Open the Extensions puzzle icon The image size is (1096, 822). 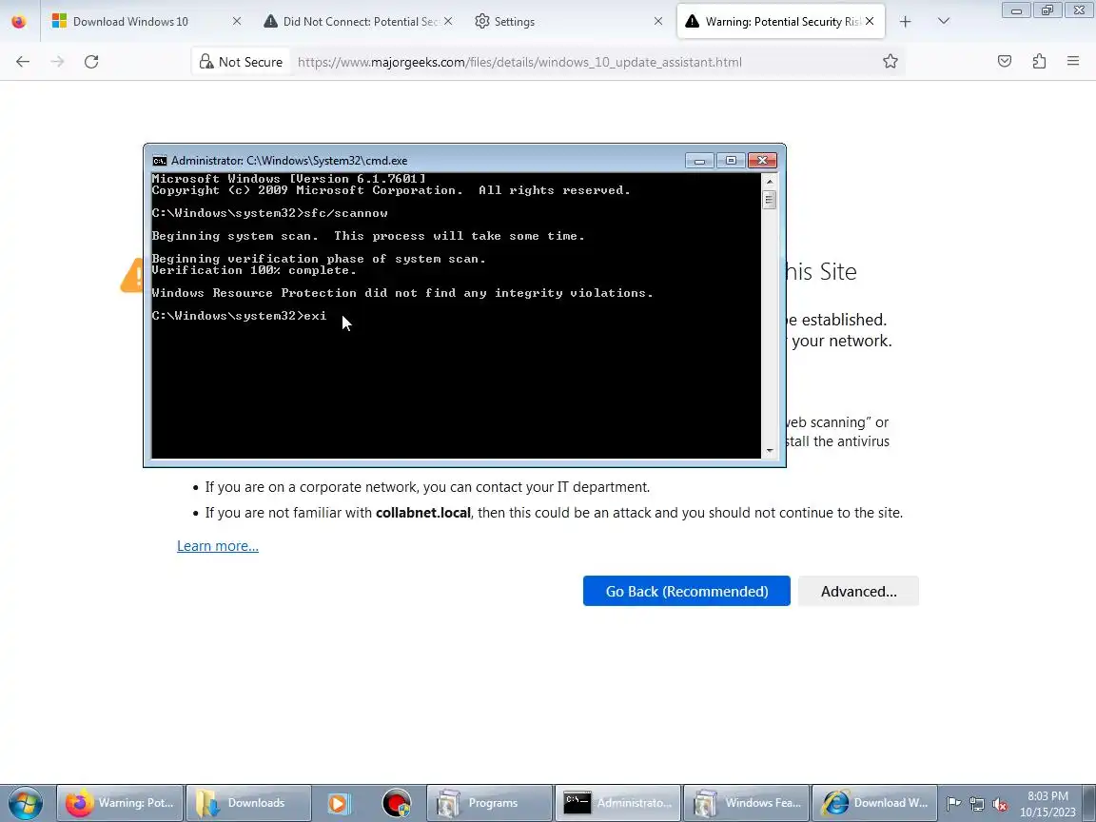tap(1039, 62)
